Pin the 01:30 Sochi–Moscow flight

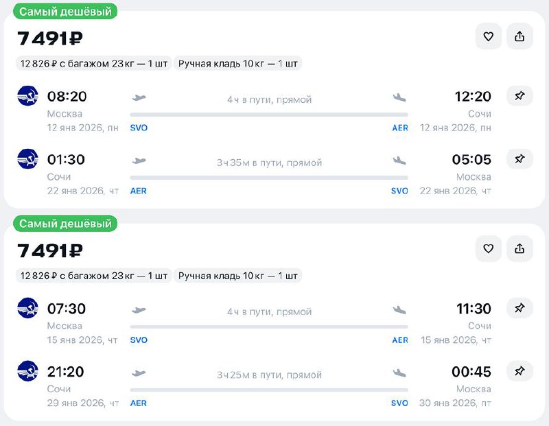(x=519, y=159)
